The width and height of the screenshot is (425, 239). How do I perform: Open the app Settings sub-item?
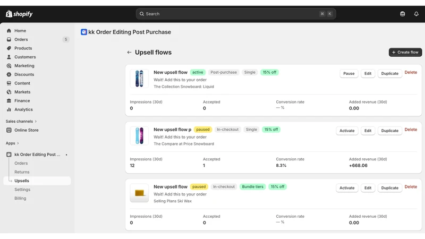coord(22,190)
